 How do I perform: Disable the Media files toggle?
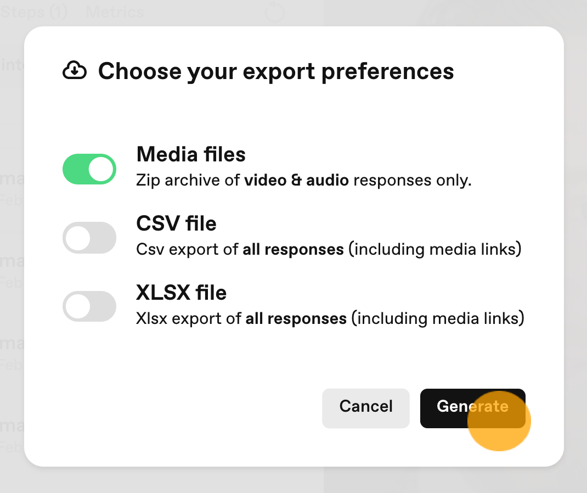coord(89,169)
